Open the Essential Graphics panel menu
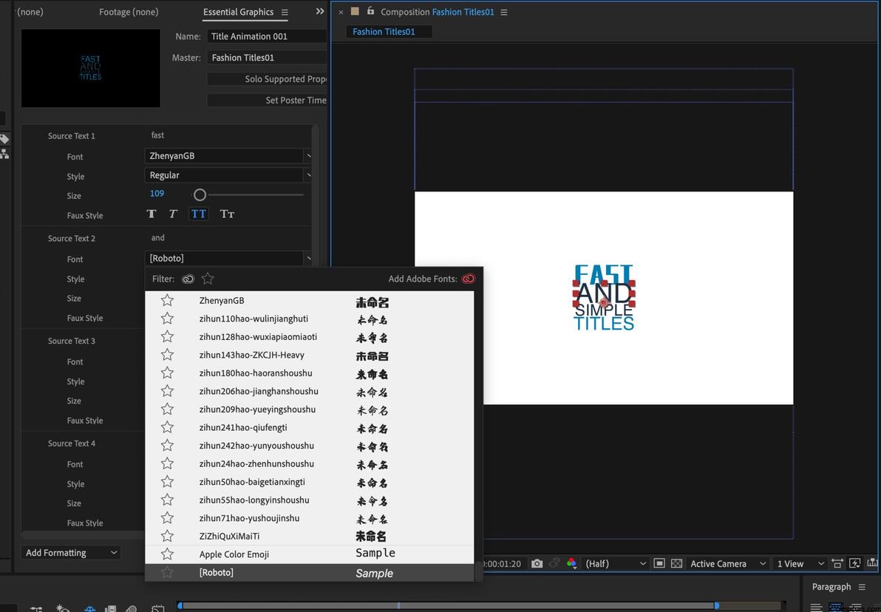The width and height of the screenshot is (881, 612). point(285,12)
